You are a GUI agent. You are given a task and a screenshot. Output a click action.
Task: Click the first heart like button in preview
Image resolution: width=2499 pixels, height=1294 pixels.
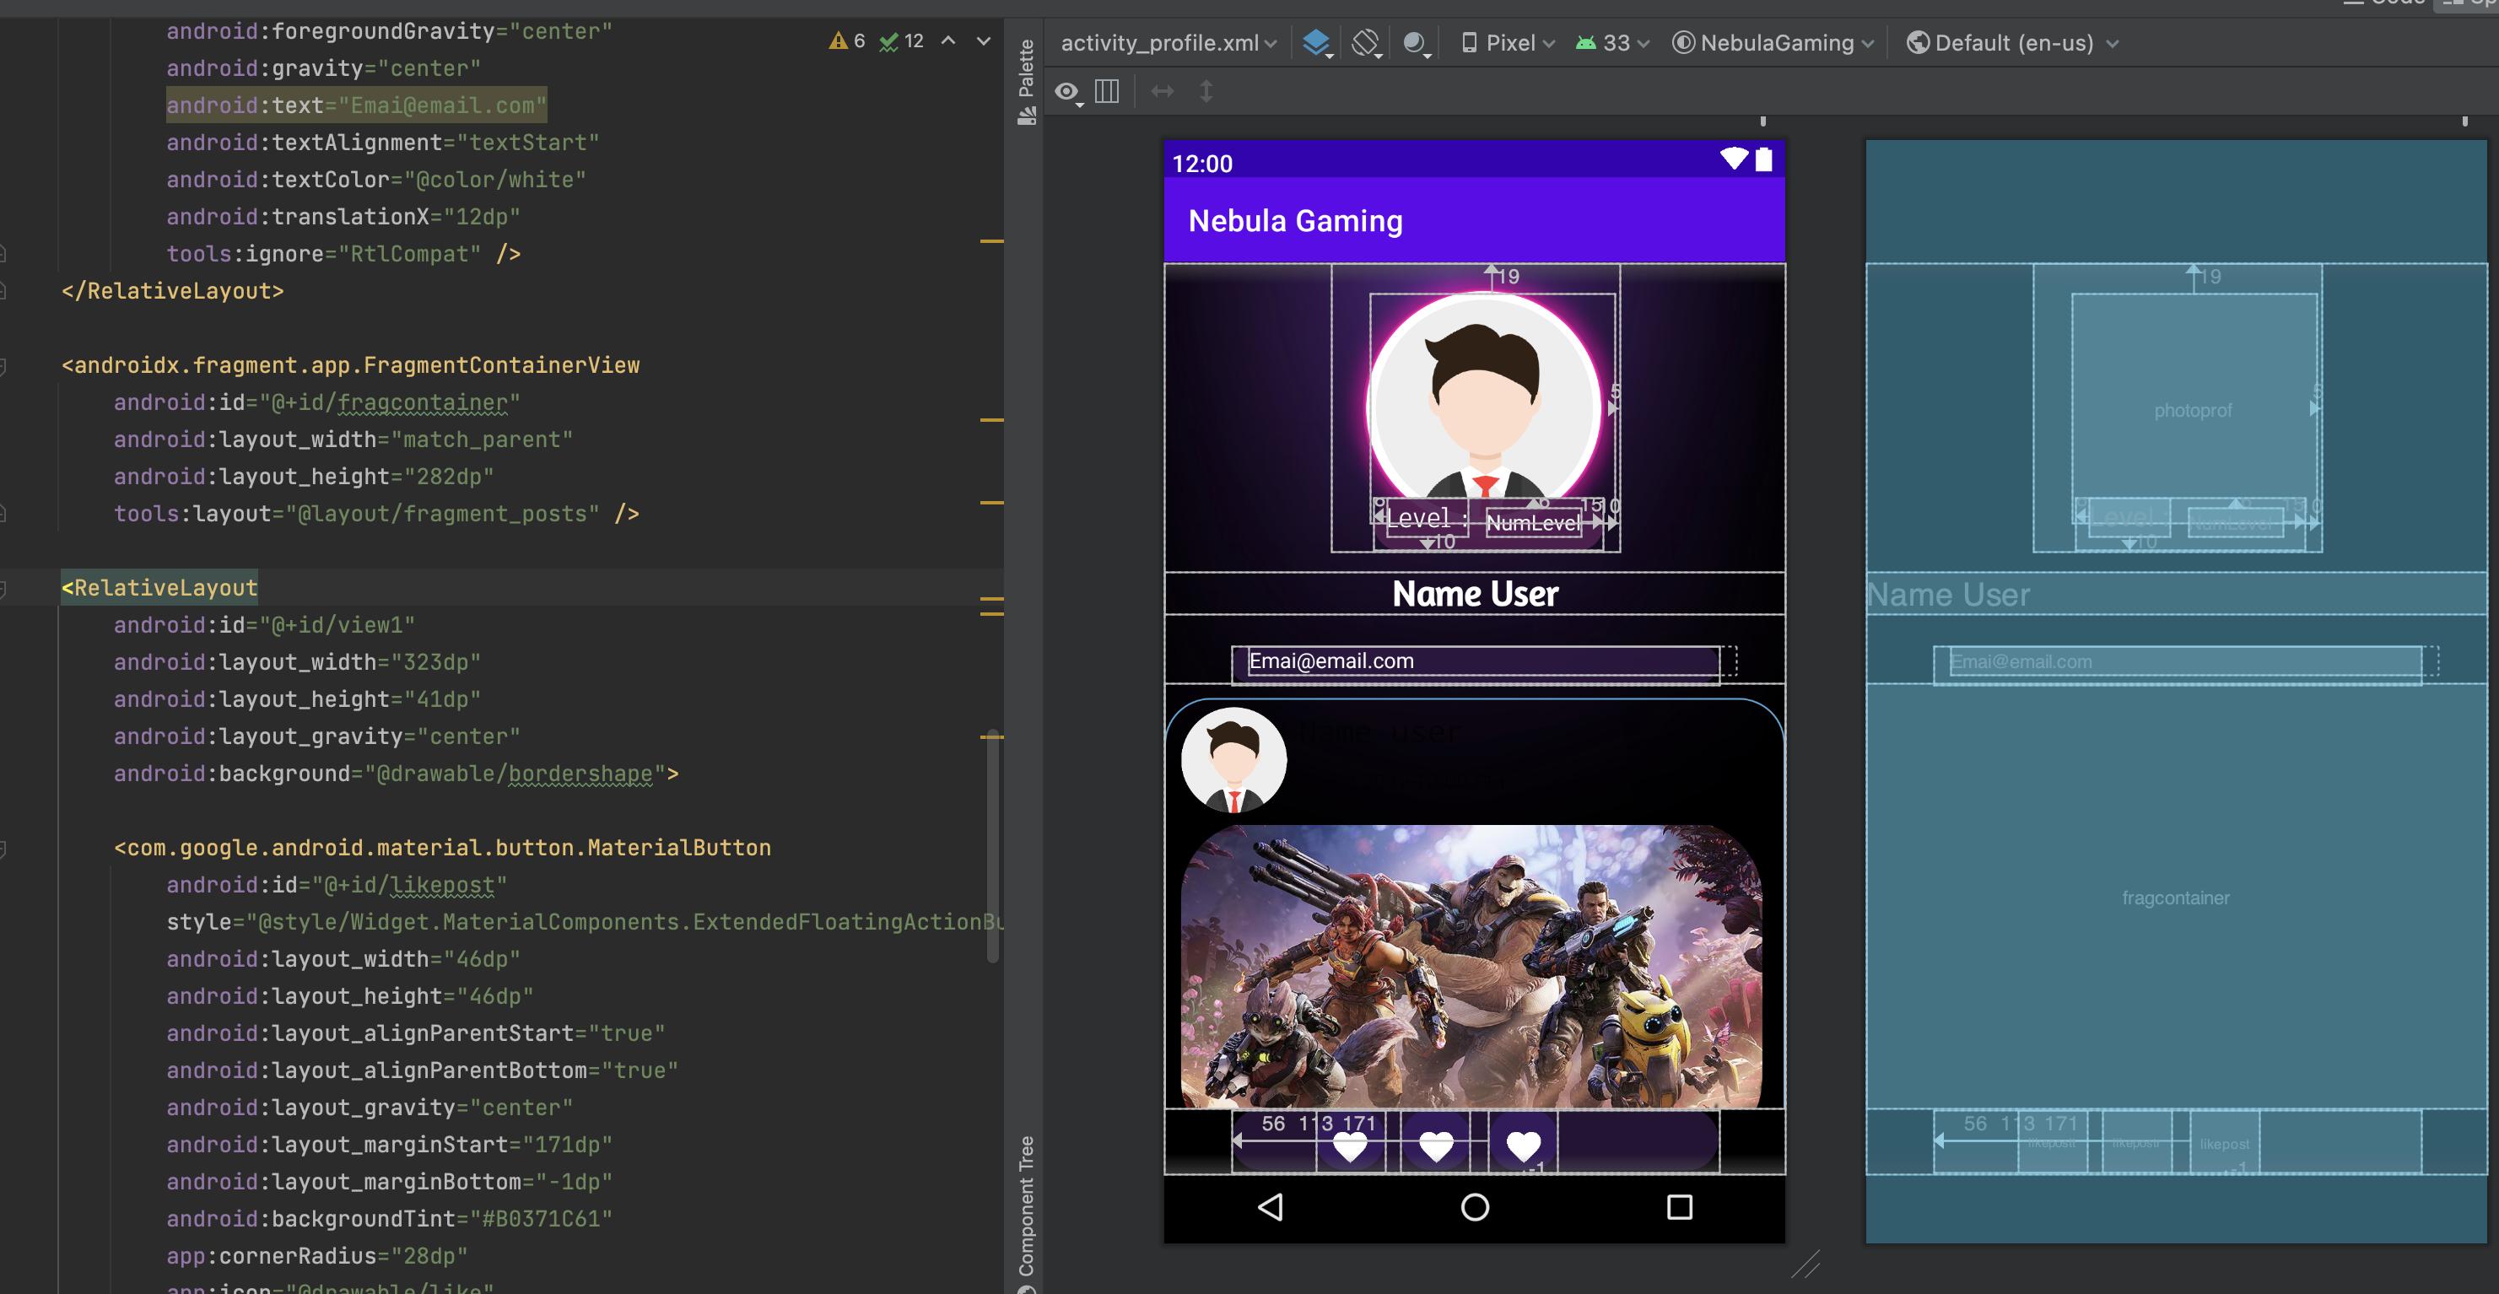pos(1351,1146)
